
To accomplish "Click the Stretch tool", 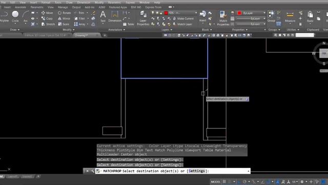I will [x=48, y=24].
